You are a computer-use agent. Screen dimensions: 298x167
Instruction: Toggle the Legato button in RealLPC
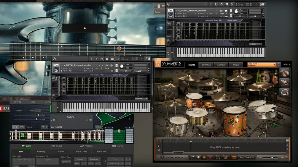point(80,159)
